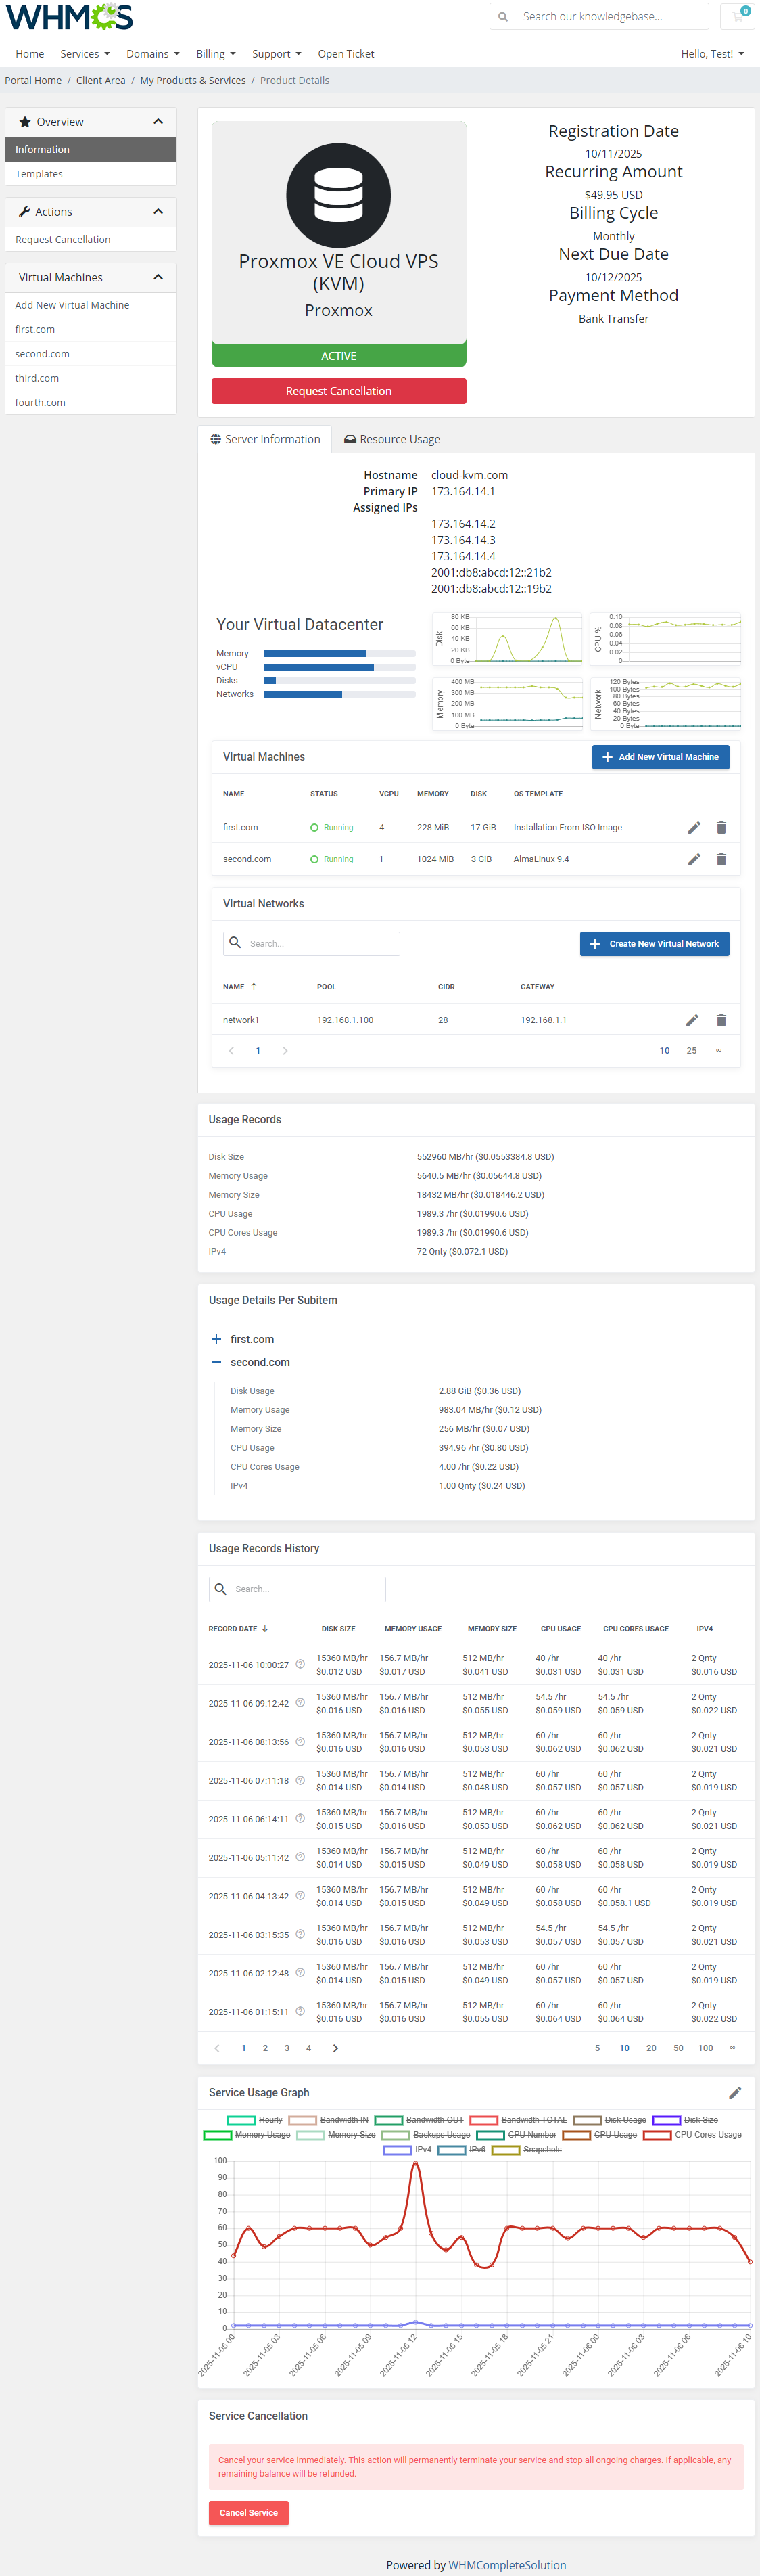This screenshot has width=760, height=2576.
Task: Open info for record 2025-11-06 03:15:35
Action: [x=300, y=1934]
